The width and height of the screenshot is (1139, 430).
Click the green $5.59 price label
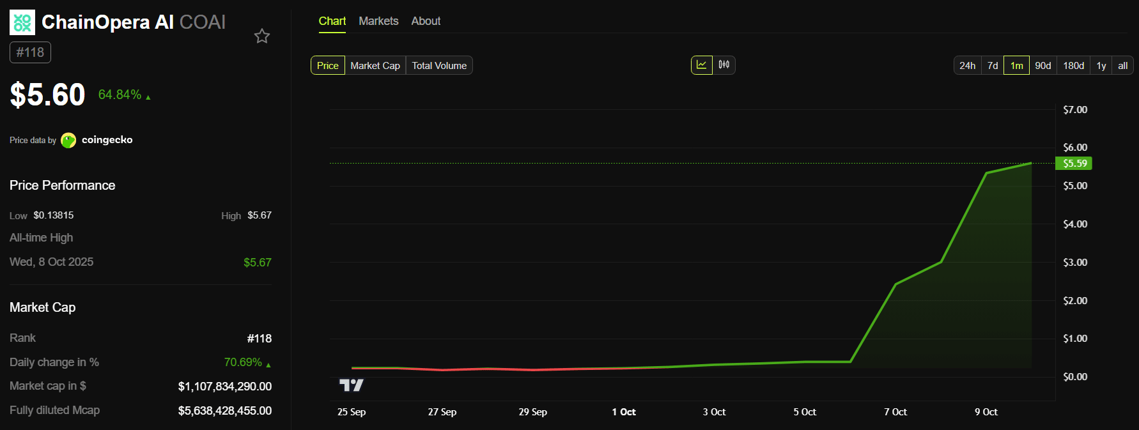1074,164
